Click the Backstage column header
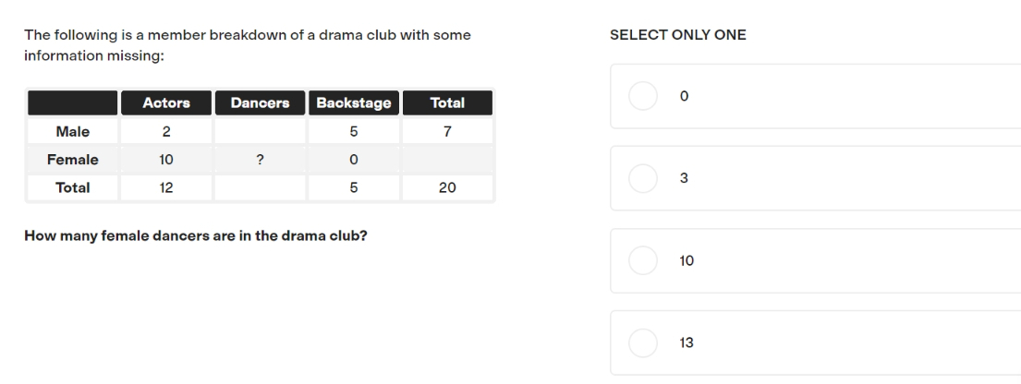 354,102
